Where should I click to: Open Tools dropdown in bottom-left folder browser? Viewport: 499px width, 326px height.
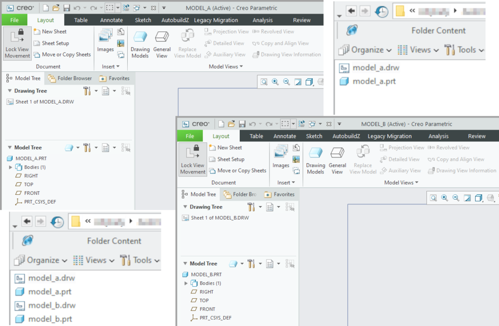tap(140, 260)
